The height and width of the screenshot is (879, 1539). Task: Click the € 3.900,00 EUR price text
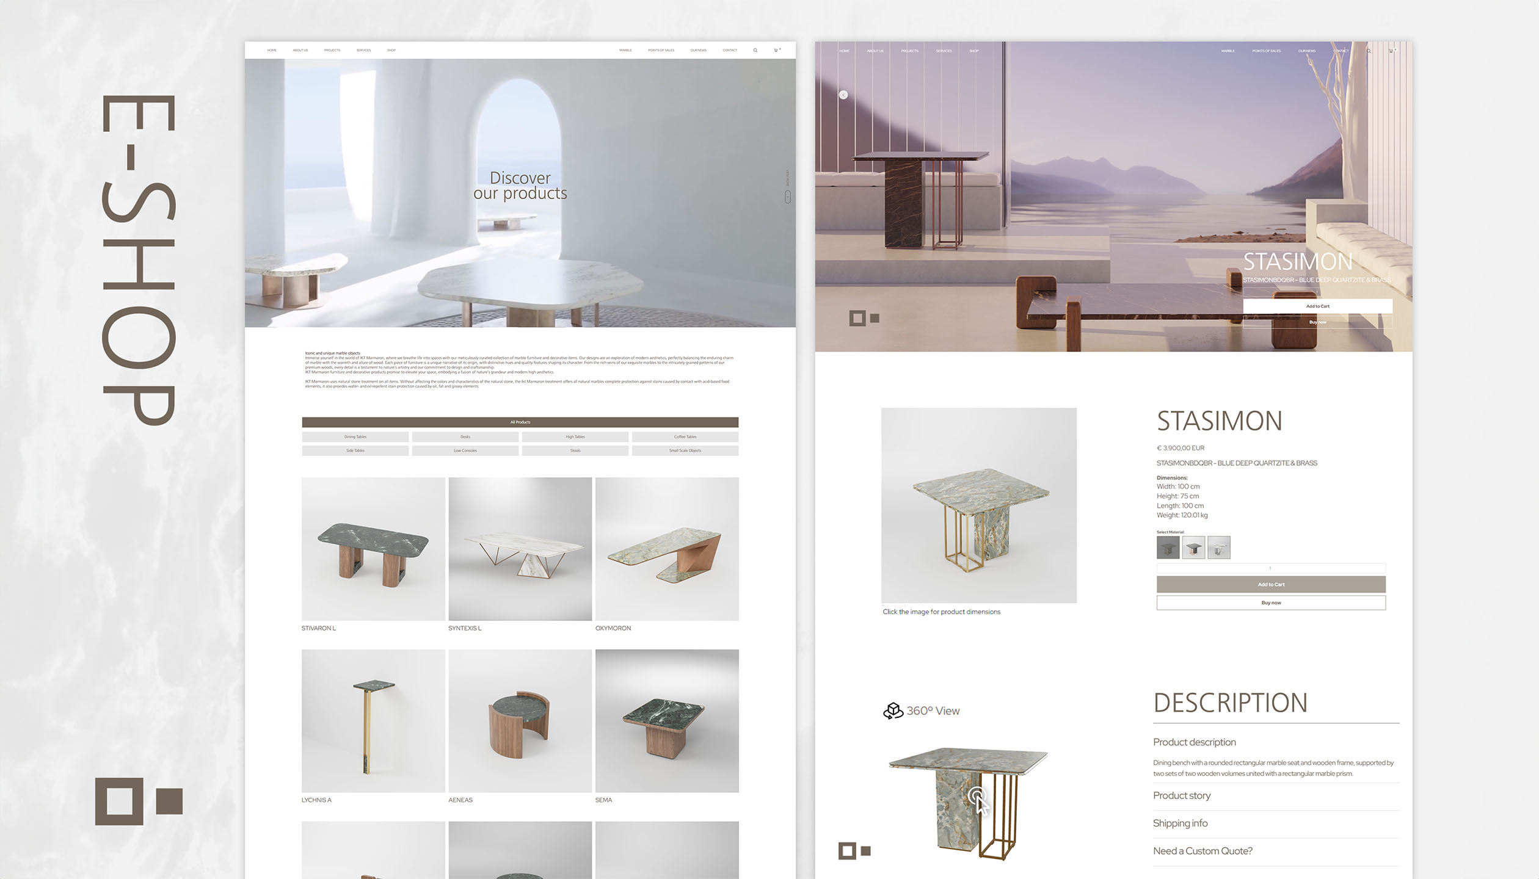pos(1181,448)
